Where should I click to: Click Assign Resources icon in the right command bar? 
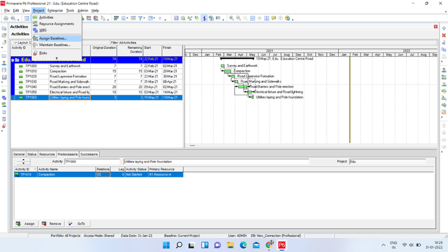coord(444,70)
